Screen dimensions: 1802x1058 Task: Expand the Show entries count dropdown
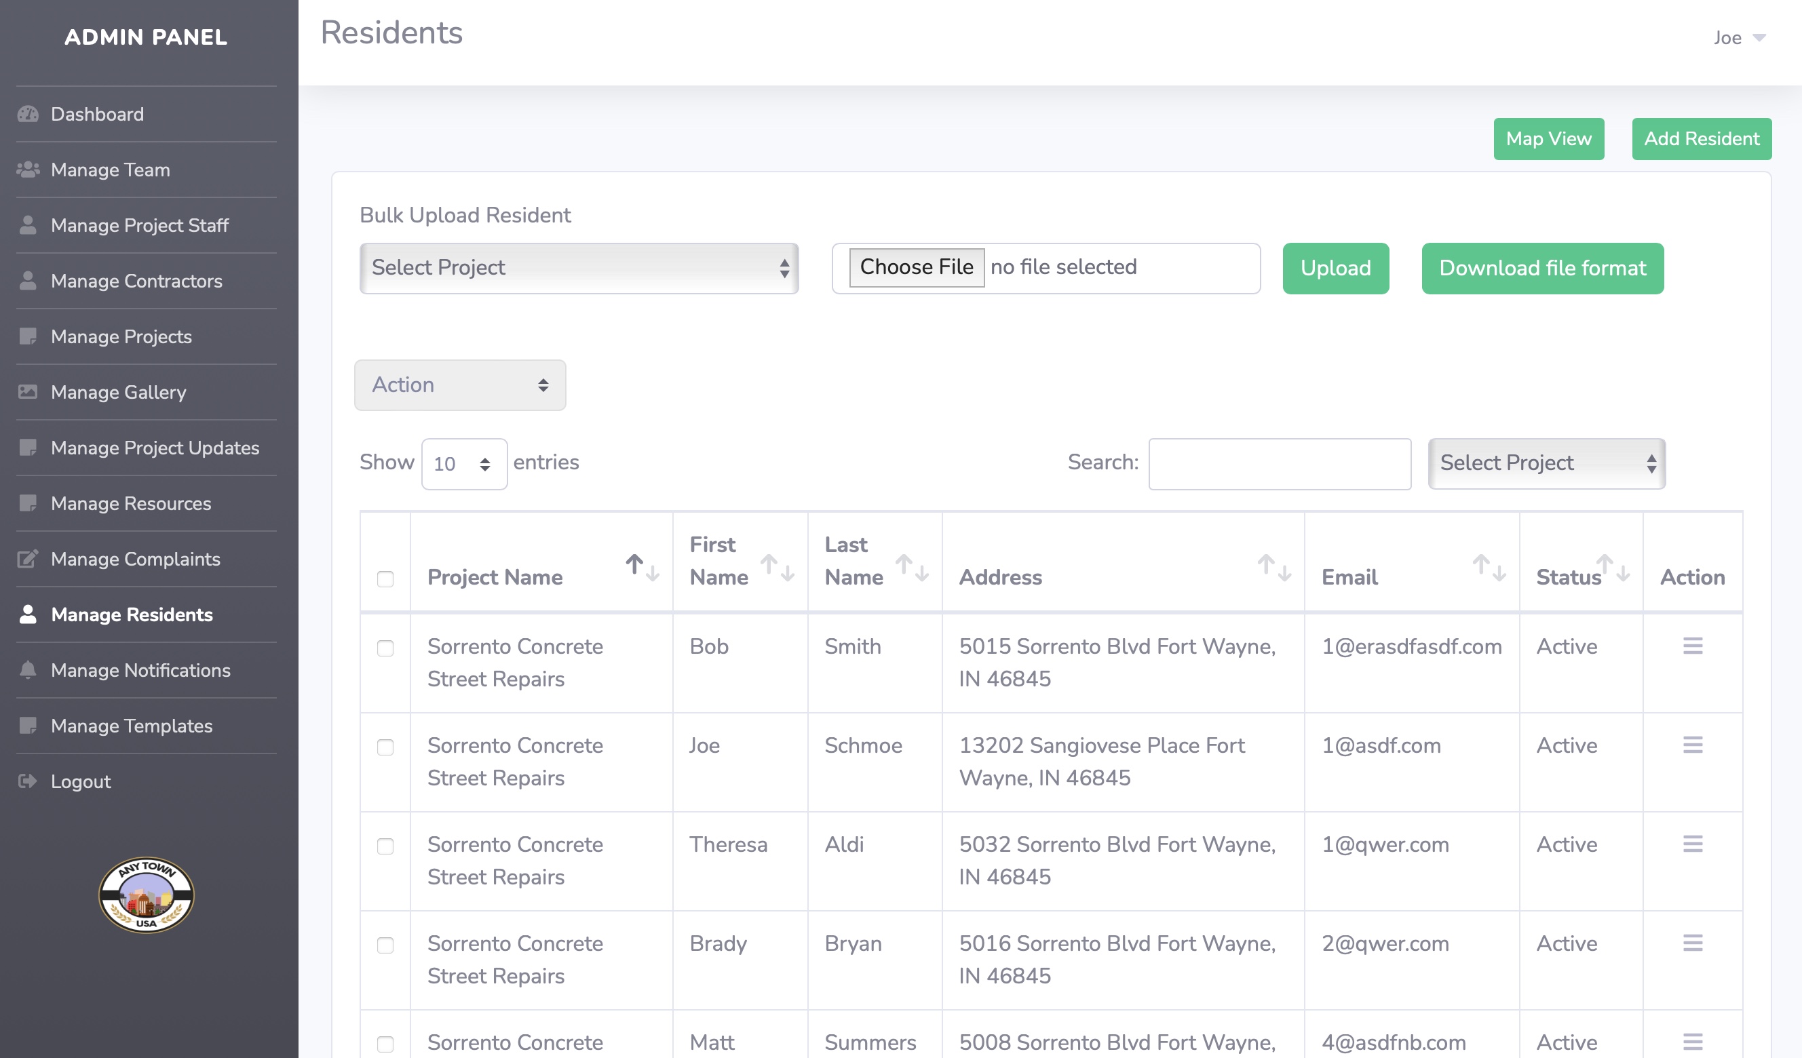[463, 464]
